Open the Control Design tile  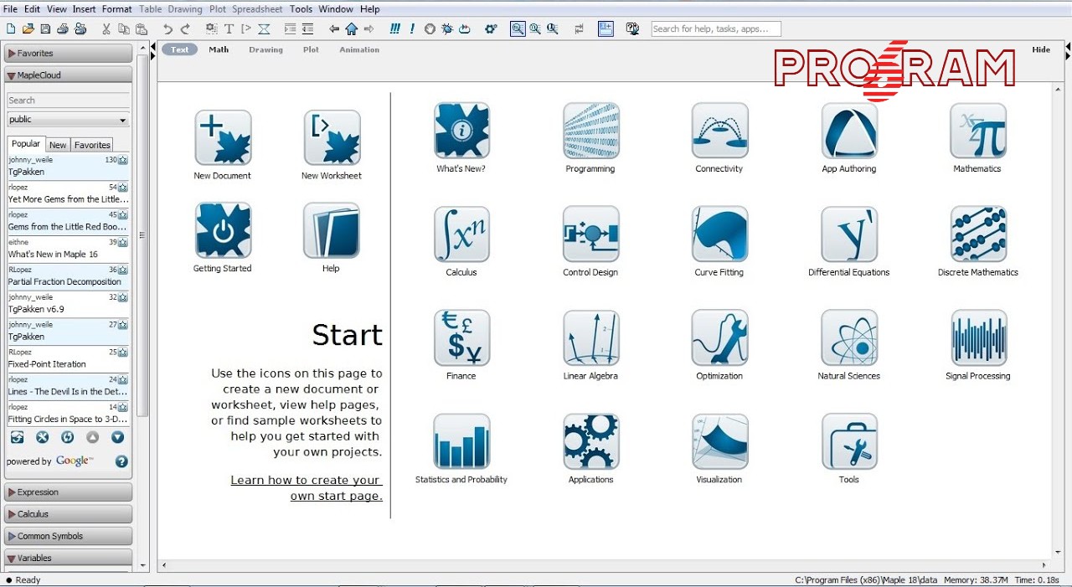point(590,234)
